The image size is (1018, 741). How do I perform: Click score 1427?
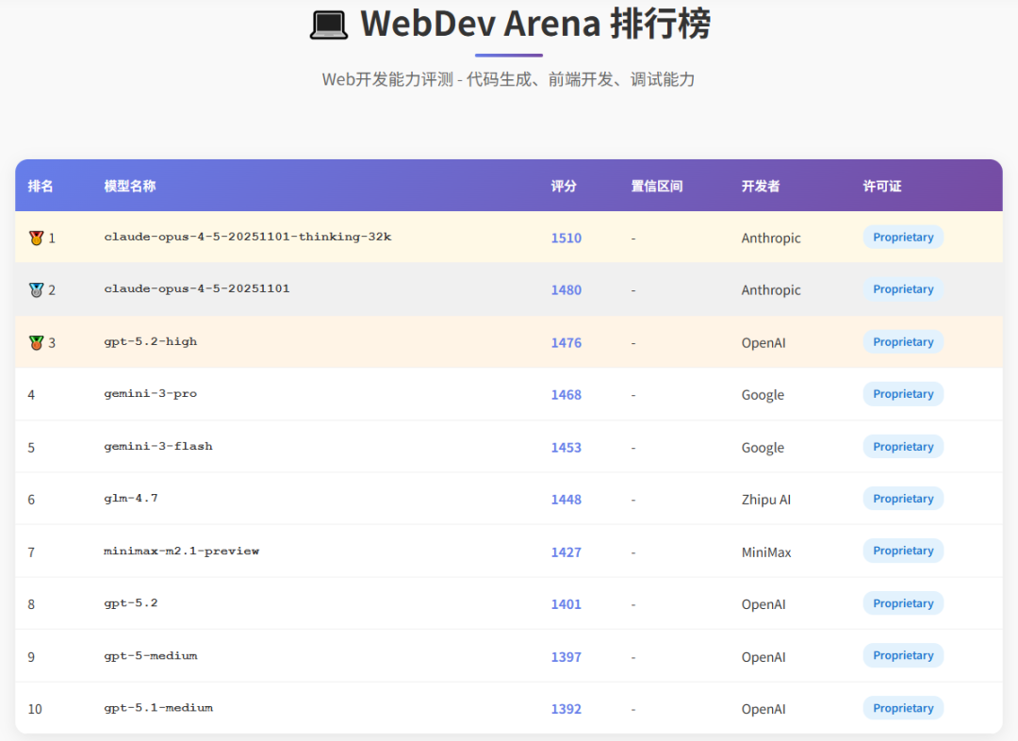pos(566,552)
